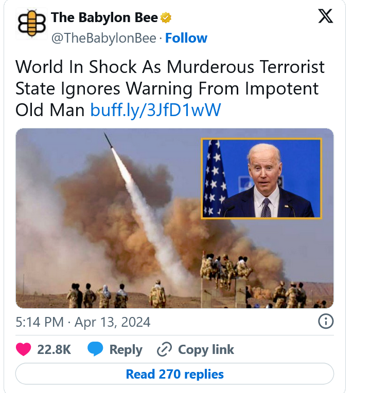Click the Read 270 replies button

click(175, 374)
